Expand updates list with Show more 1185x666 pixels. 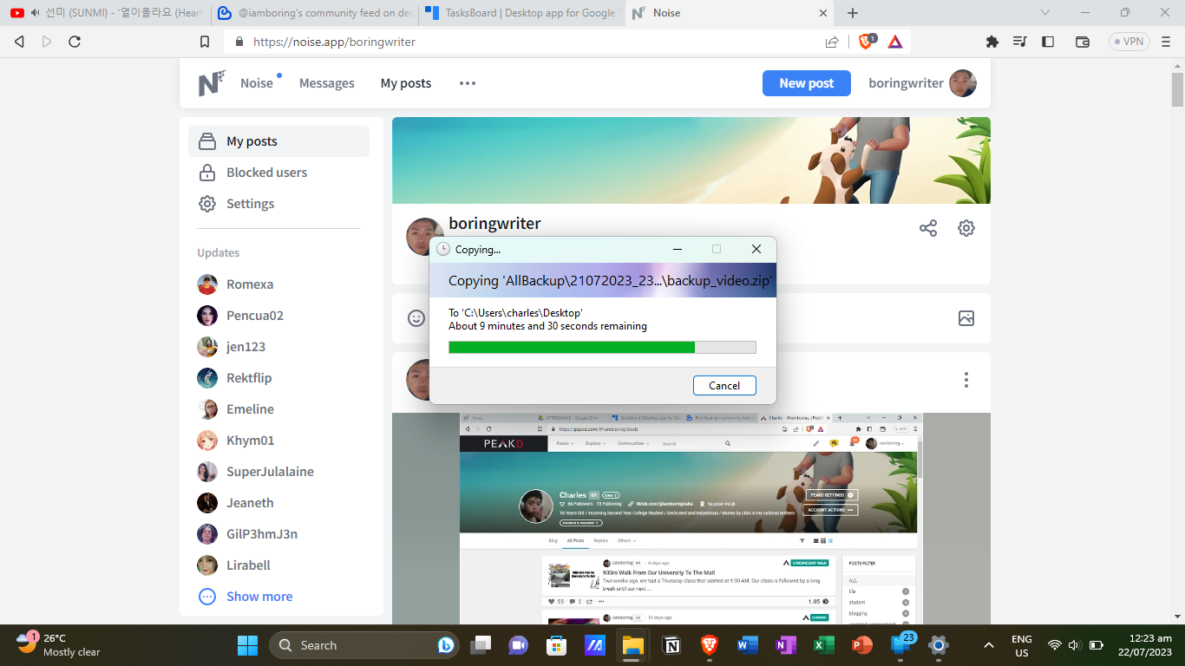click(259, 597)
